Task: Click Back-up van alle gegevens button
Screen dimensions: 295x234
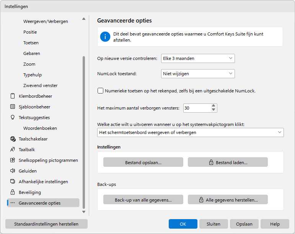Action: tap(143, 200)
